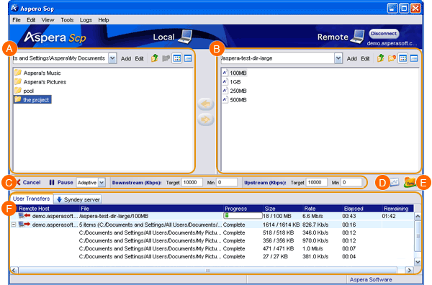Open the View menu
The image size is (432, 285).
tap(48, 20)
